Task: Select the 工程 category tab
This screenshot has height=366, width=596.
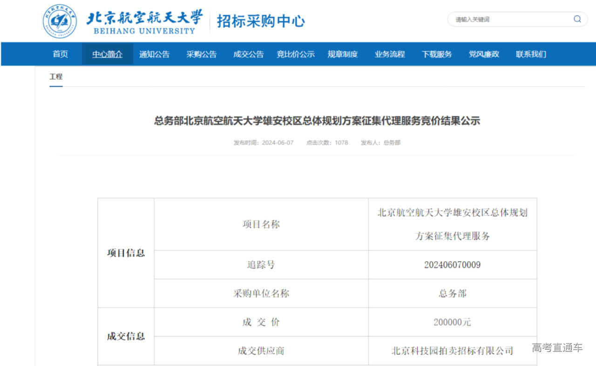Action: click(x=56, y=77)
